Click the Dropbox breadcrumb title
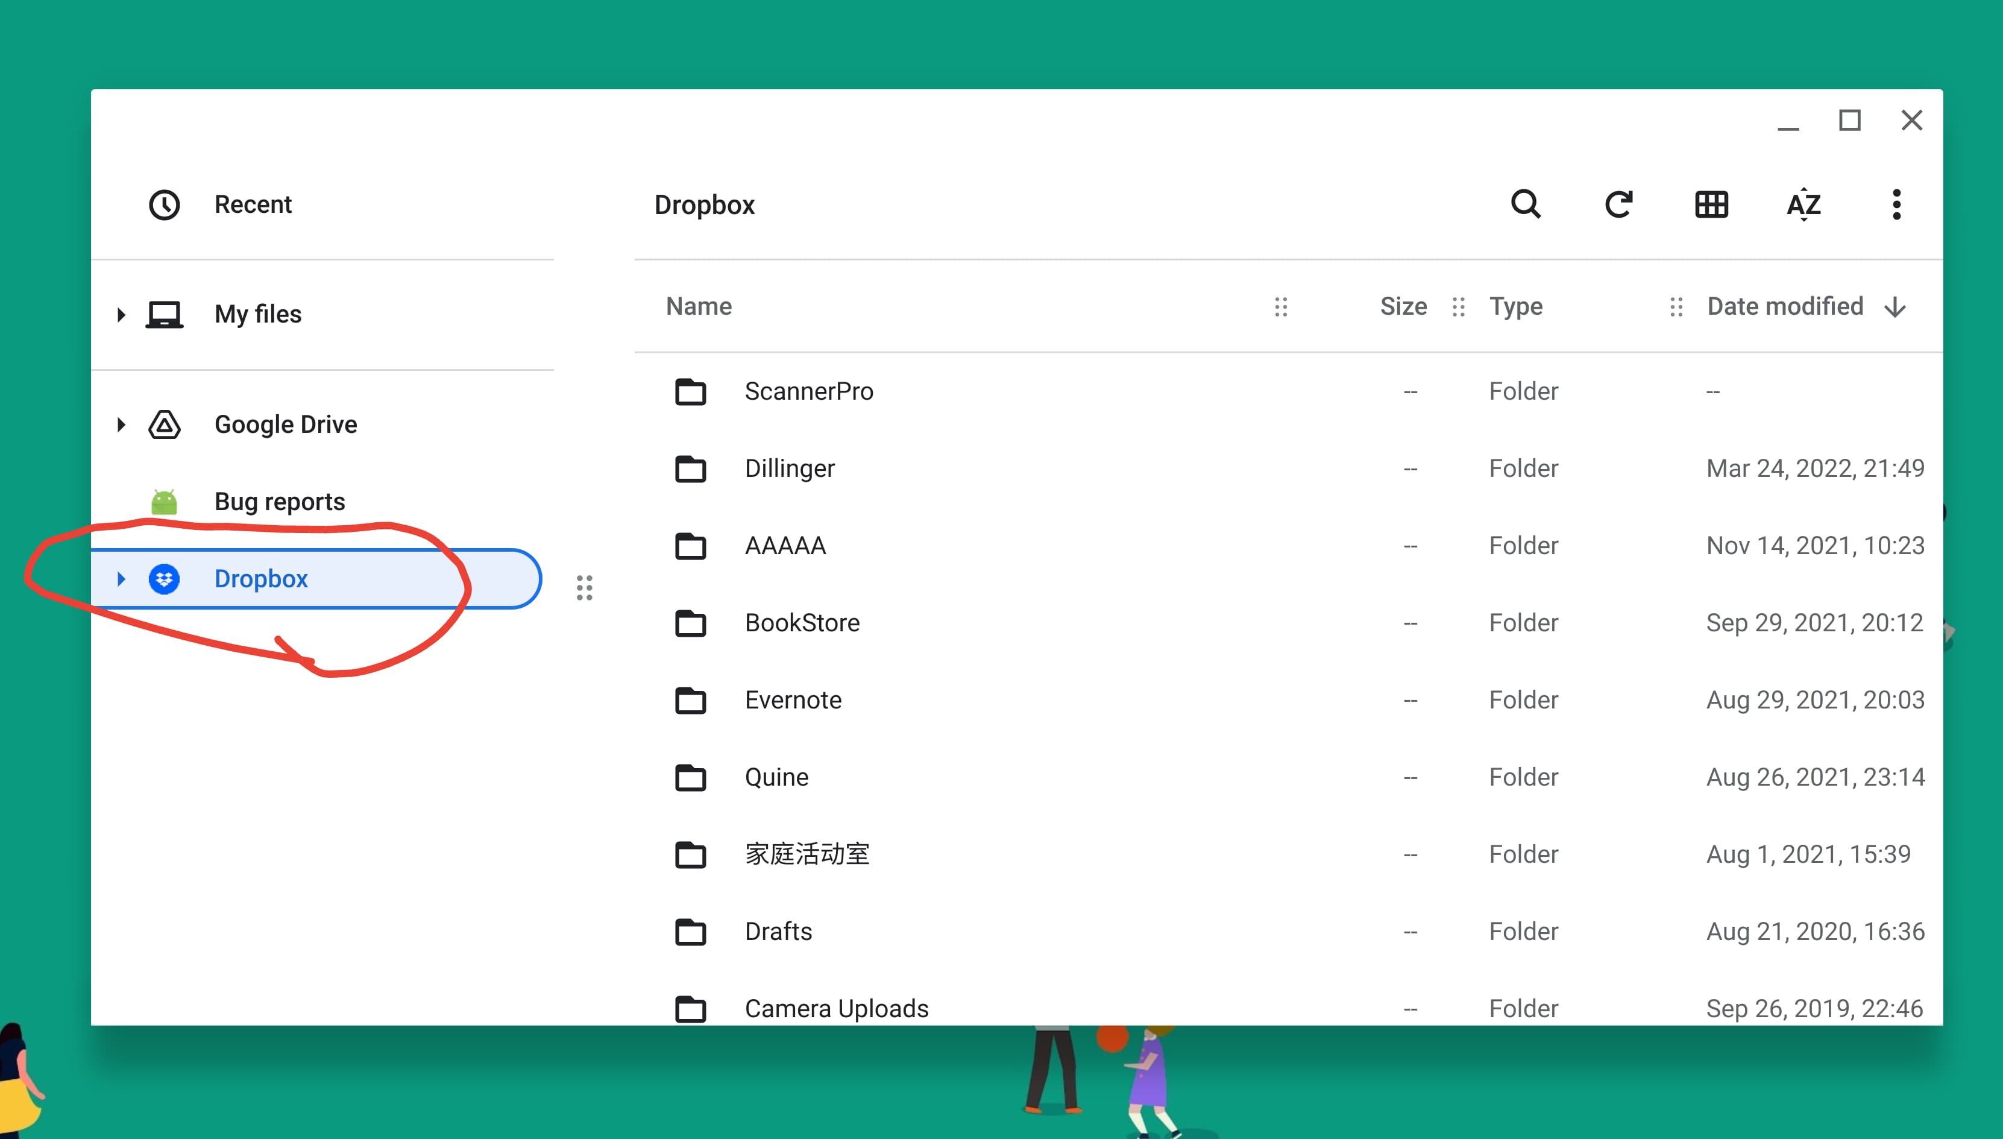 click(705, 205)
